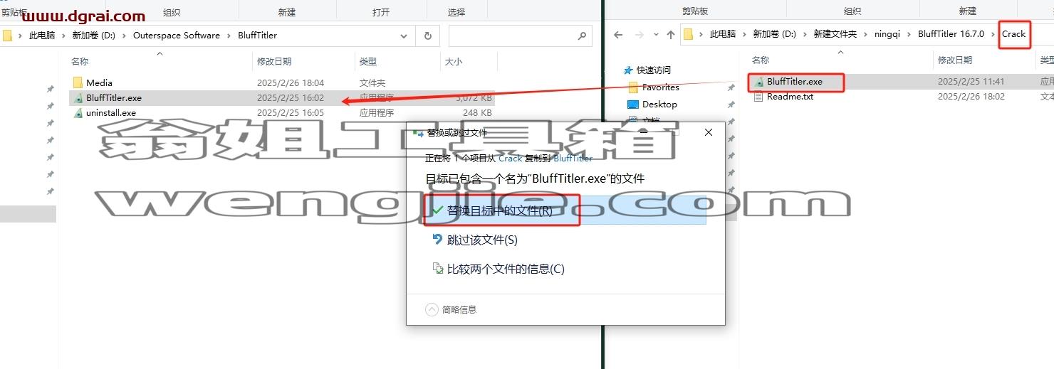Click the Crack breadcrumb segment

1014,34
